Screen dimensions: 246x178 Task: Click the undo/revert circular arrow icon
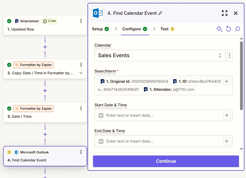tap(228, 29)
